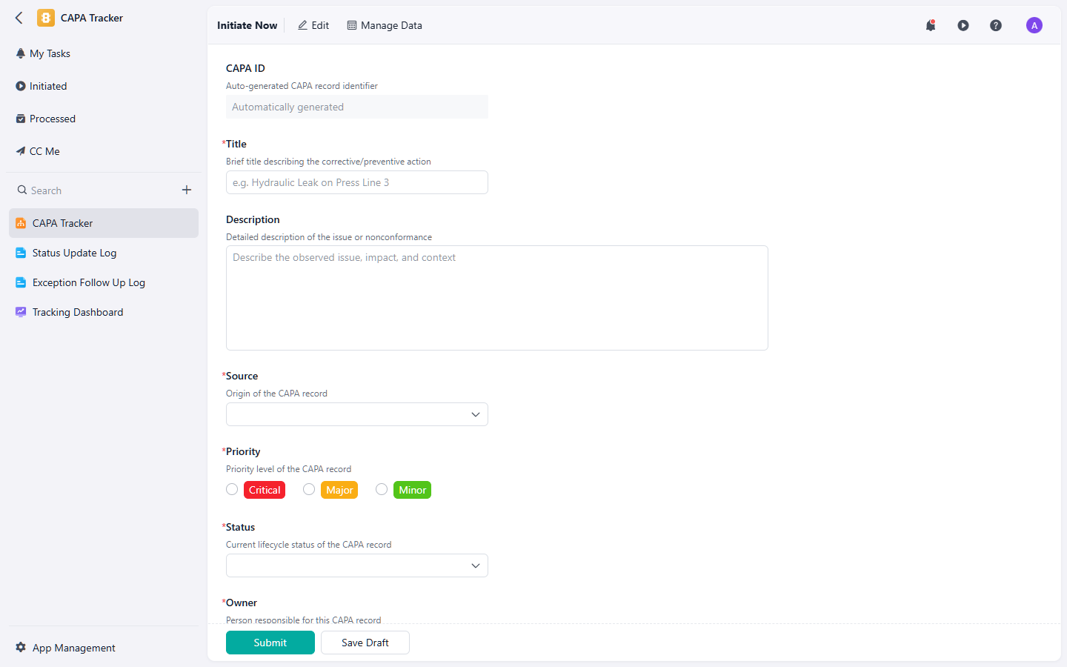Click the App Management label
Image resolution: width=1067 pixels, height=667 pixels.
[x=74, y=648]
